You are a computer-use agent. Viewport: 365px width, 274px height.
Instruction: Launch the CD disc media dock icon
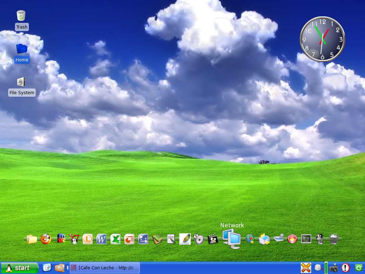(199, 239)
